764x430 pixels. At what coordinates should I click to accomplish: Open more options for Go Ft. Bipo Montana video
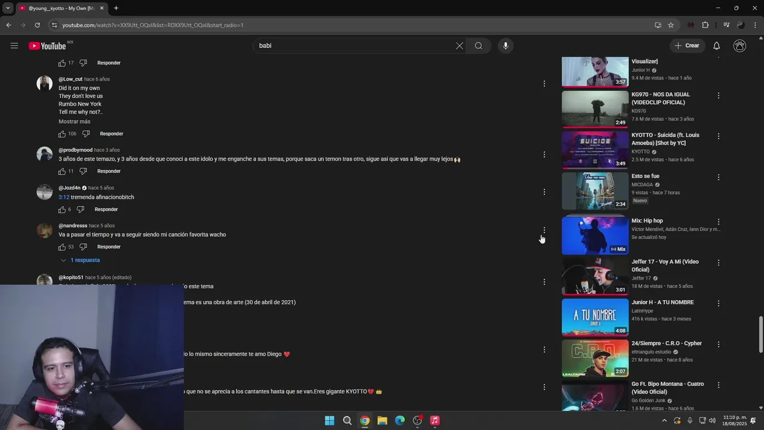pyautogui.click(x=719, y=385)
